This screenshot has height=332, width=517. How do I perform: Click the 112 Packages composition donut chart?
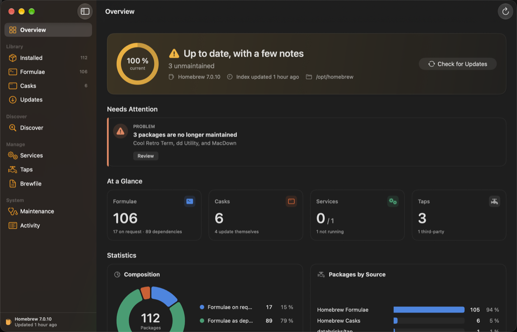pos(151,309)
